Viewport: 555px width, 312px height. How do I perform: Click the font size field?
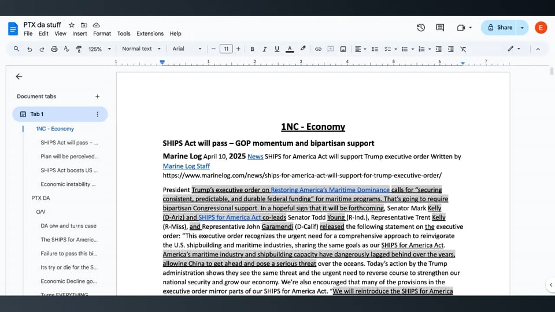[x=226, y=49]
